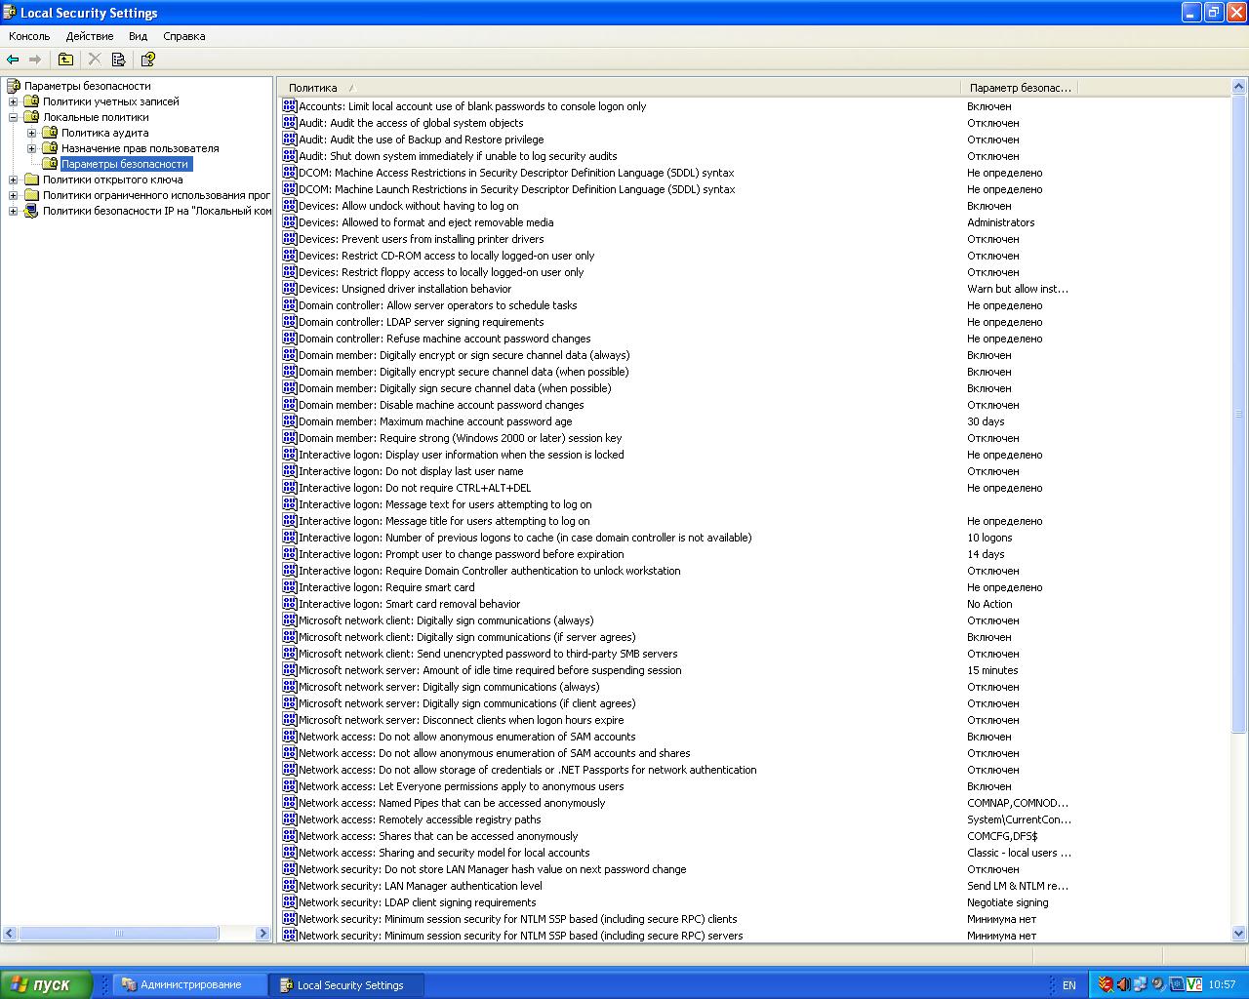Open the Действие menu
1249x999 pixels.
coord(90,36)
